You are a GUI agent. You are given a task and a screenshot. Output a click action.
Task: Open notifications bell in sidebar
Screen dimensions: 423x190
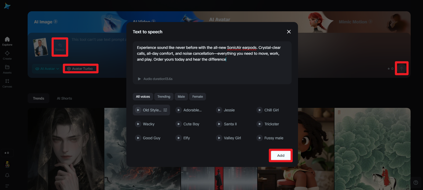7,175
